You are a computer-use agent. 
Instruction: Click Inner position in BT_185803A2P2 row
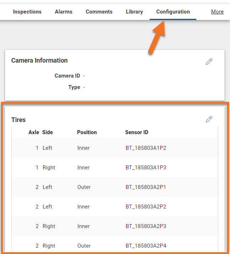pyautogui.click(x=83, y=207)
